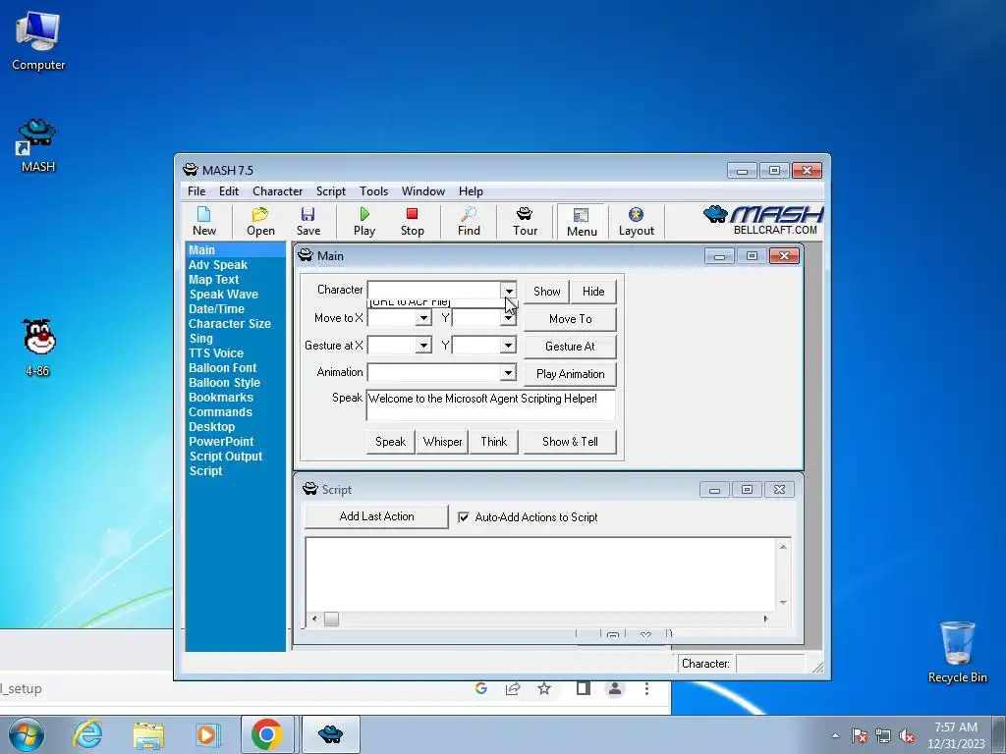
Task: Click the MASH taskbar button
Action: (330, 734)
